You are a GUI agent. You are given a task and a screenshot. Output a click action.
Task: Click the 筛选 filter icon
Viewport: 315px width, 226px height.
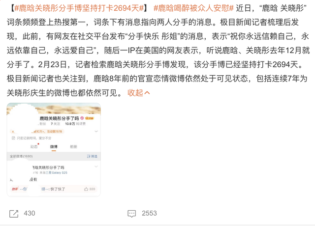[92, 156]
